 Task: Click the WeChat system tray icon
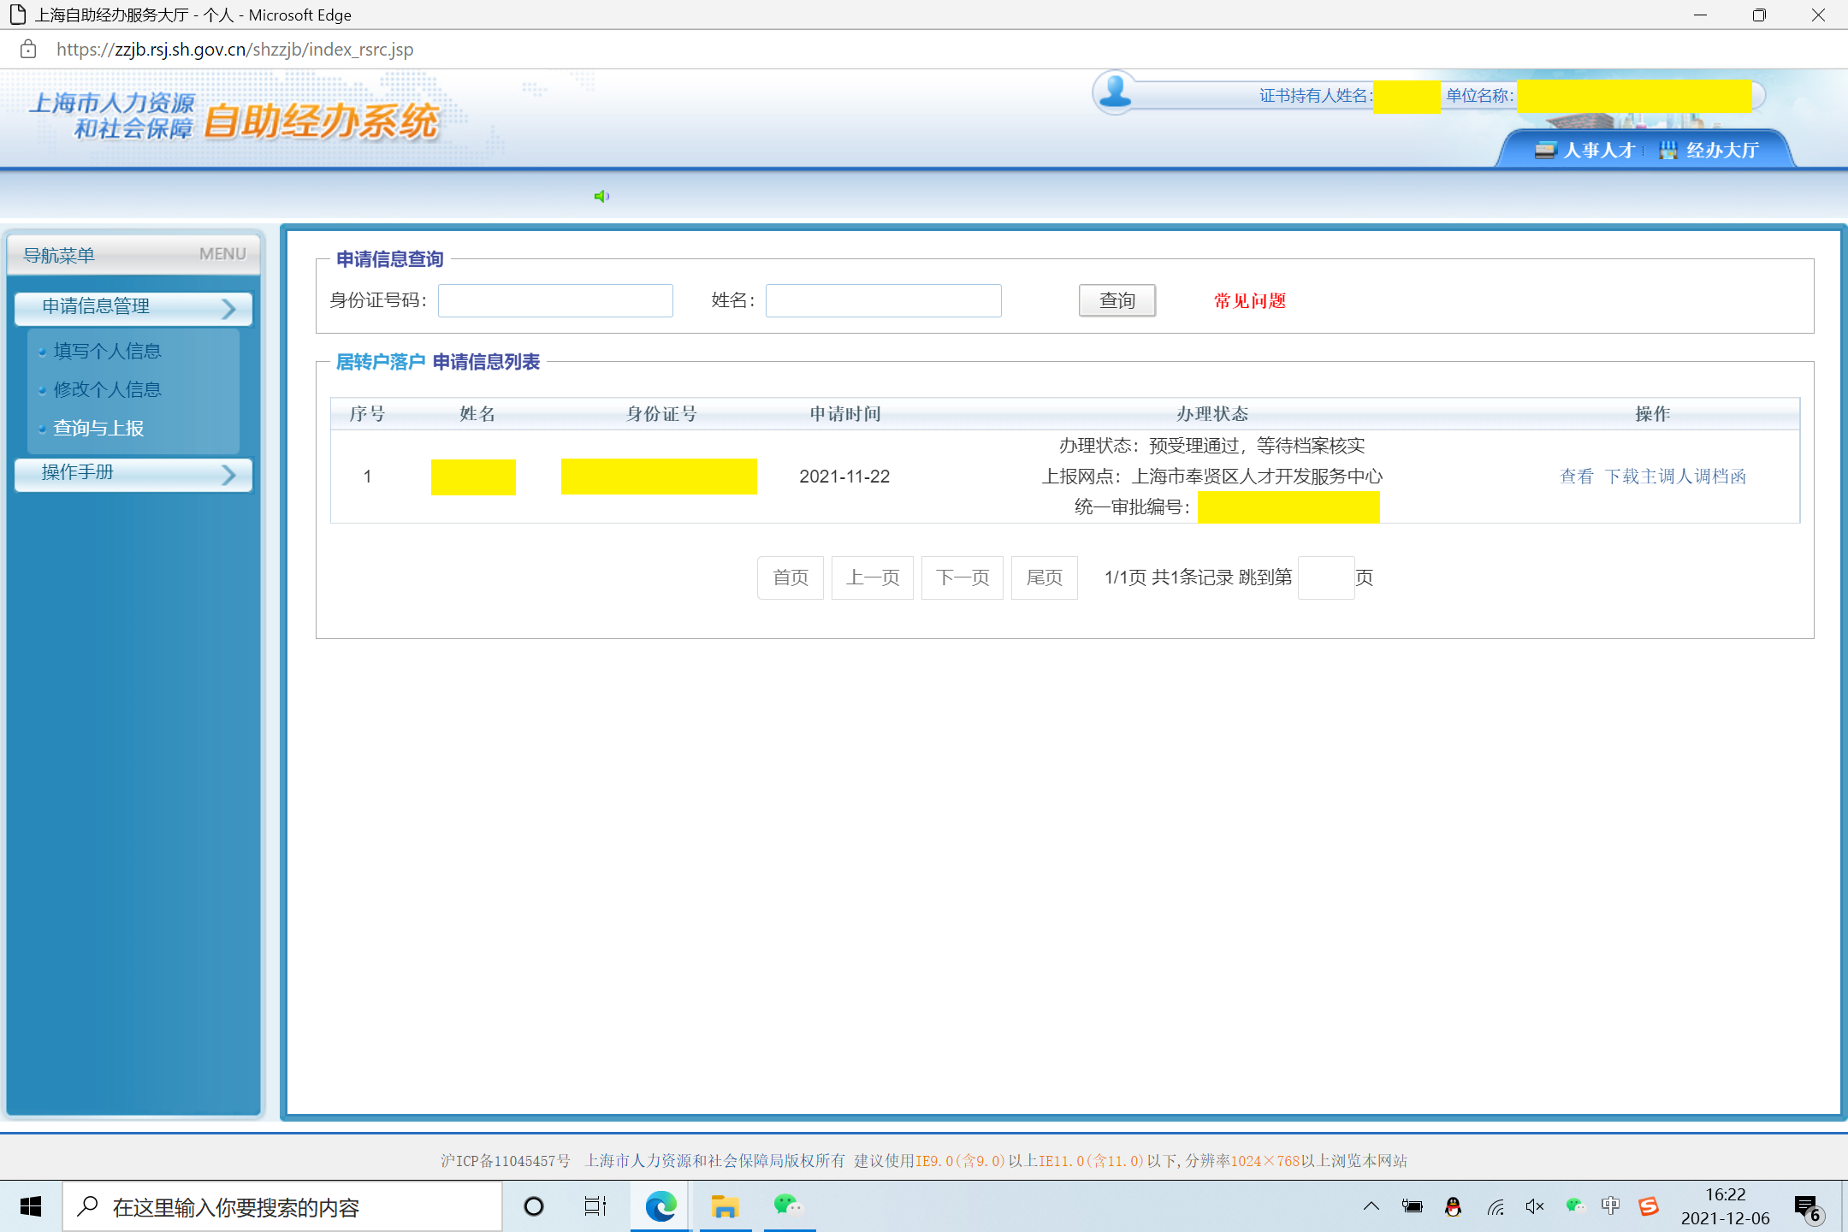click(x=1575, y=1207)
